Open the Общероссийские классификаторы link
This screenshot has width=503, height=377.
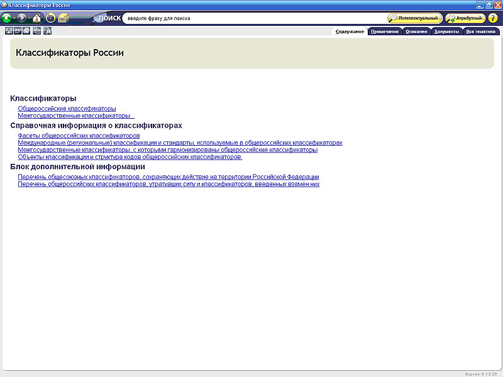pos(67,109)
